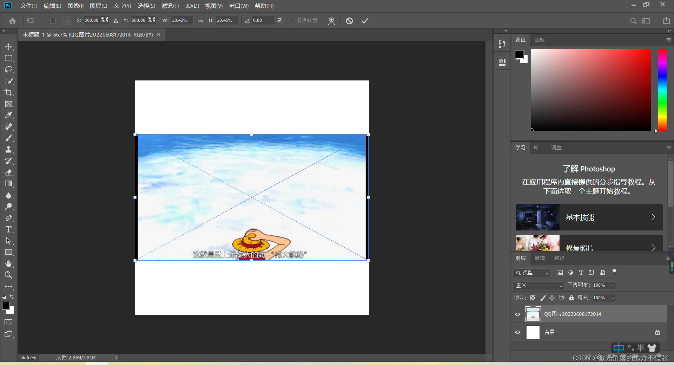
Task: Select the Gradient tool
Action: (x=8, y=184)
